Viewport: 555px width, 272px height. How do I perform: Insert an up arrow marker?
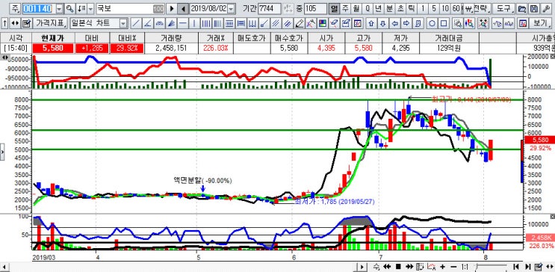tap(371, 24)
